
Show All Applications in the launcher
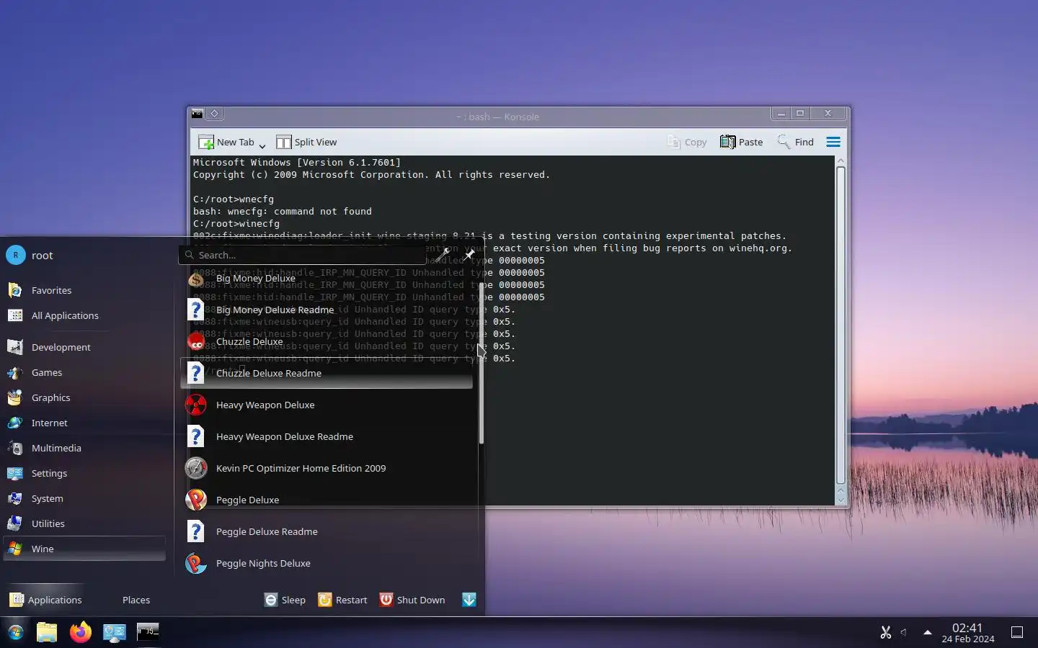tap(85, 315)
